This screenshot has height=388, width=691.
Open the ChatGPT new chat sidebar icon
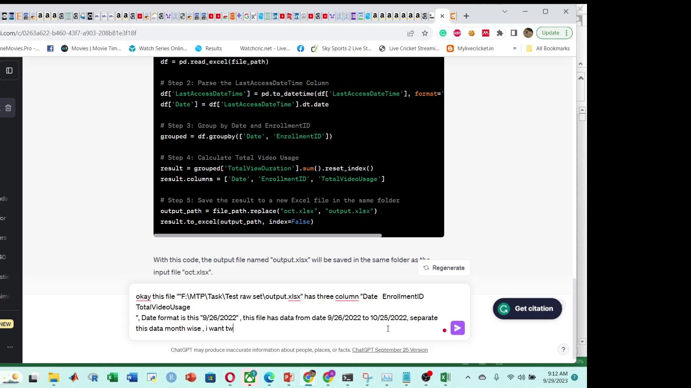click(x=9, y=70)
